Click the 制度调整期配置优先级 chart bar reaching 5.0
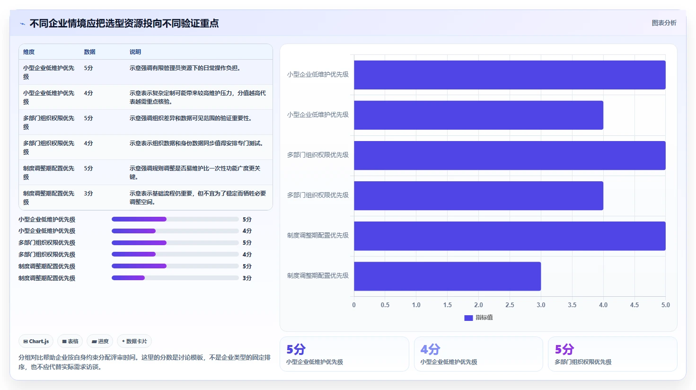This screenshot has height=390, width=696. tap(510, 236)
